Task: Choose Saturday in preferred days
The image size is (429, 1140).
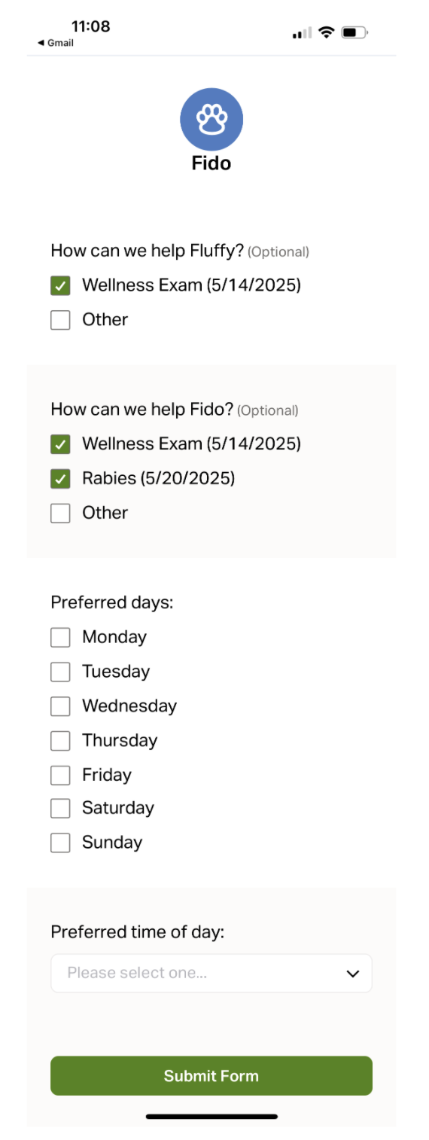Action: click(60, 809)
